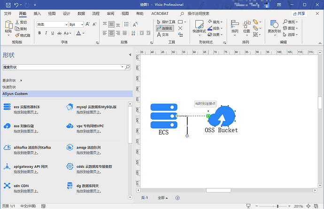
Task: Click the oss object storage stencil
Action: pyautogui.click(x=19, y=128)
